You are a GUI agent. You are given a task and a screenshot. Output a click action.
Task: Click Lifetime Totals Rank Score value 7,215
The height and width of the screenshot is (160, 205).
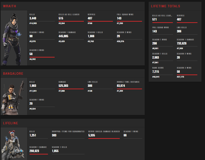point(155,72)
